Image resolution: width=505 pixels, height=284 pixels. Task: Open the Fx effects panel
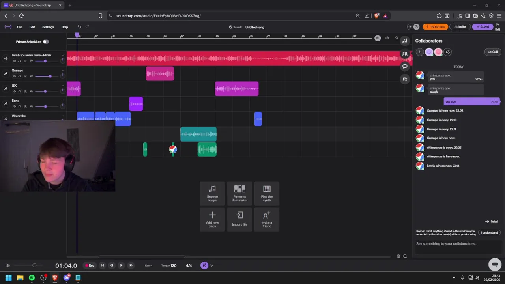point(405,79)
